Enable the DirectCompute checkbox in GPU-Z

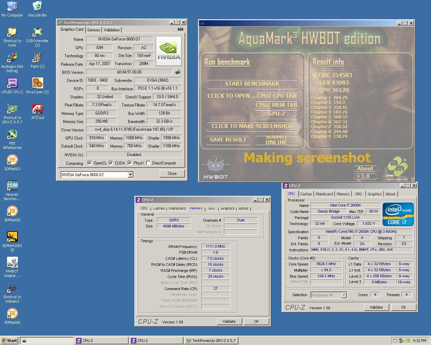click(148, 163)
